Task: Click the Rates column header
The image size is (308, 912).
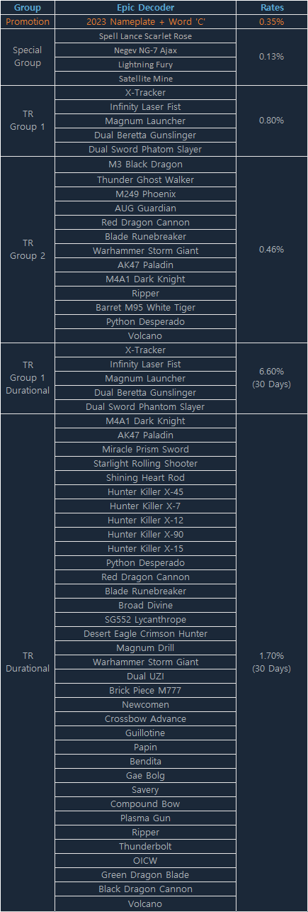Action: [x=271, y=8]
